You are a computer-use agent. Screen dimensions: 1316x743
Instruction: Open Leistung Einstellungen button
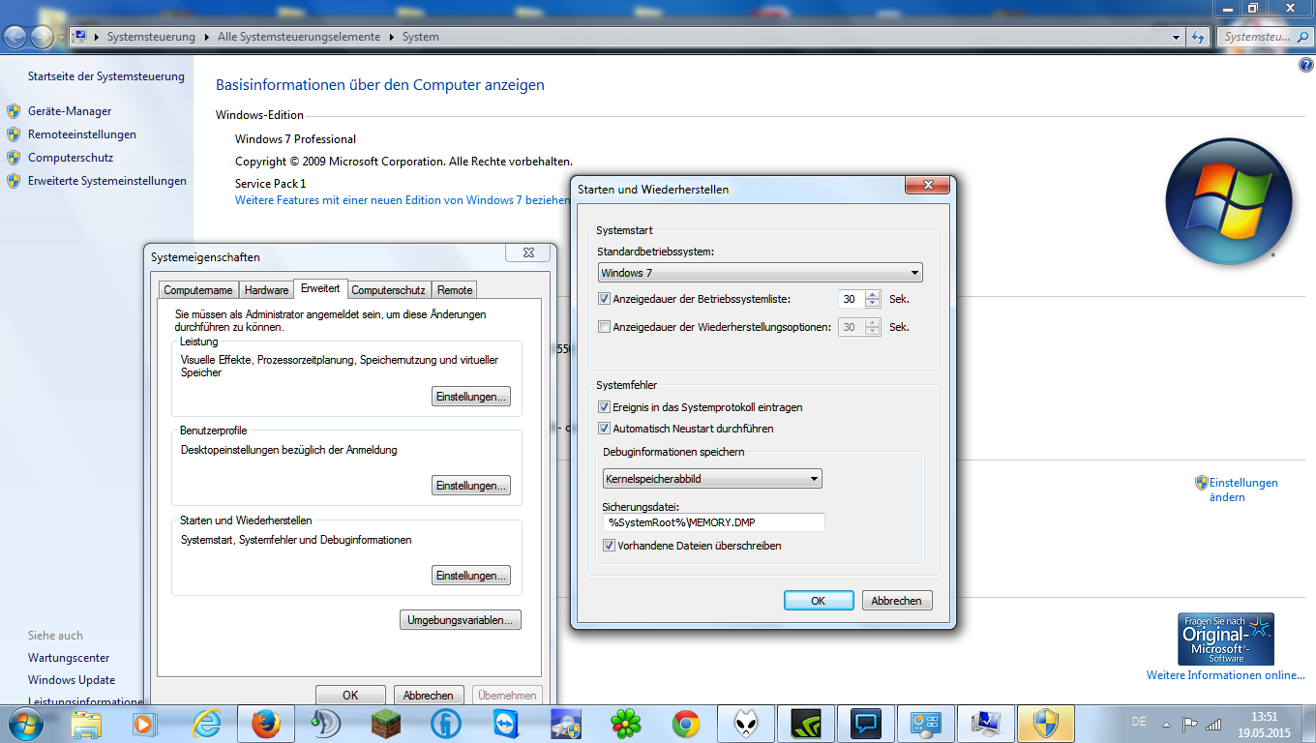(x=470, y=397)
